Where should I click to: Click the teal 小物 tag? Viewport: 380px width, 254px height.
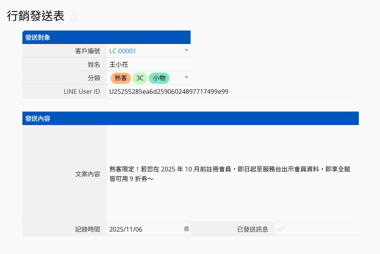(x=159, y=78)
